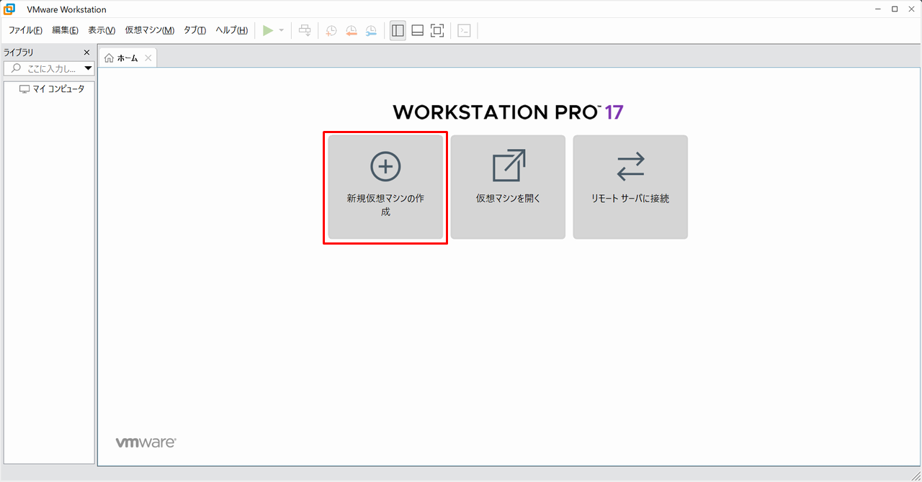
Task: Click the 仮想マシンを開く button
Action: (x=508, y=187)
